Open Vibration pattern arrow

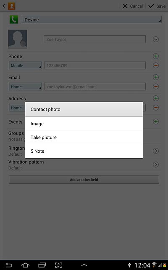(x=156, y=165)
